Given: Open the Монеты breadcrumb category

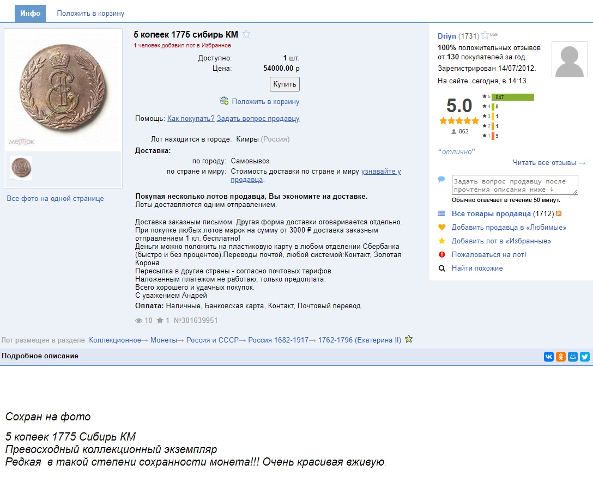Looking at the screenshot, I should pos(164,340).
